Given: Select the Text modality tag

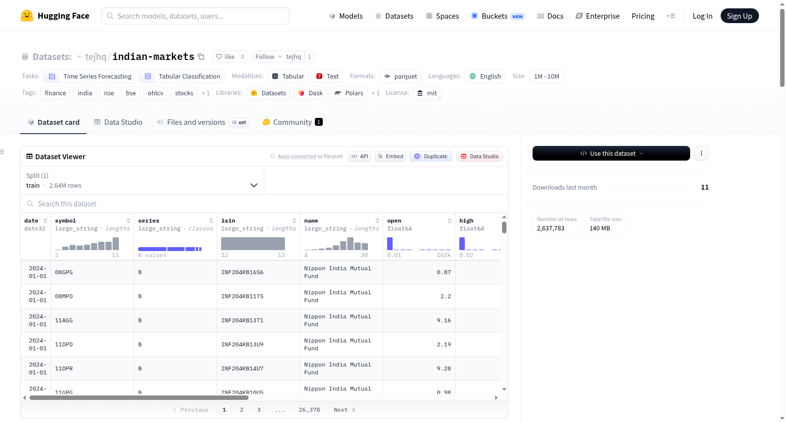Looking at the screenshot, I should [x=327, y=76].
